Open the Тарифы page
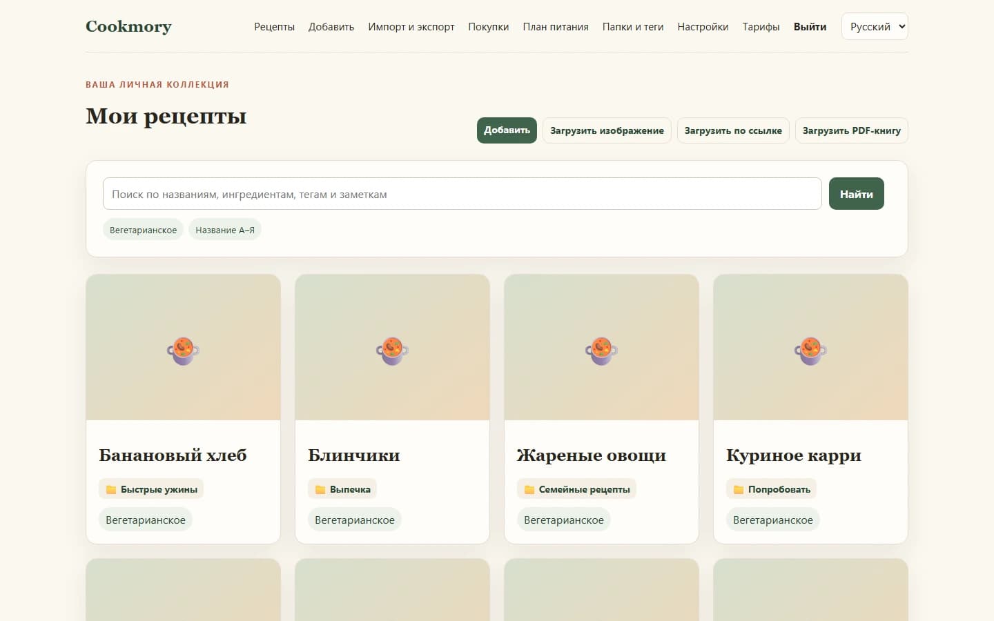The height and width of the screenshot is (621, 994). (761, 27)
